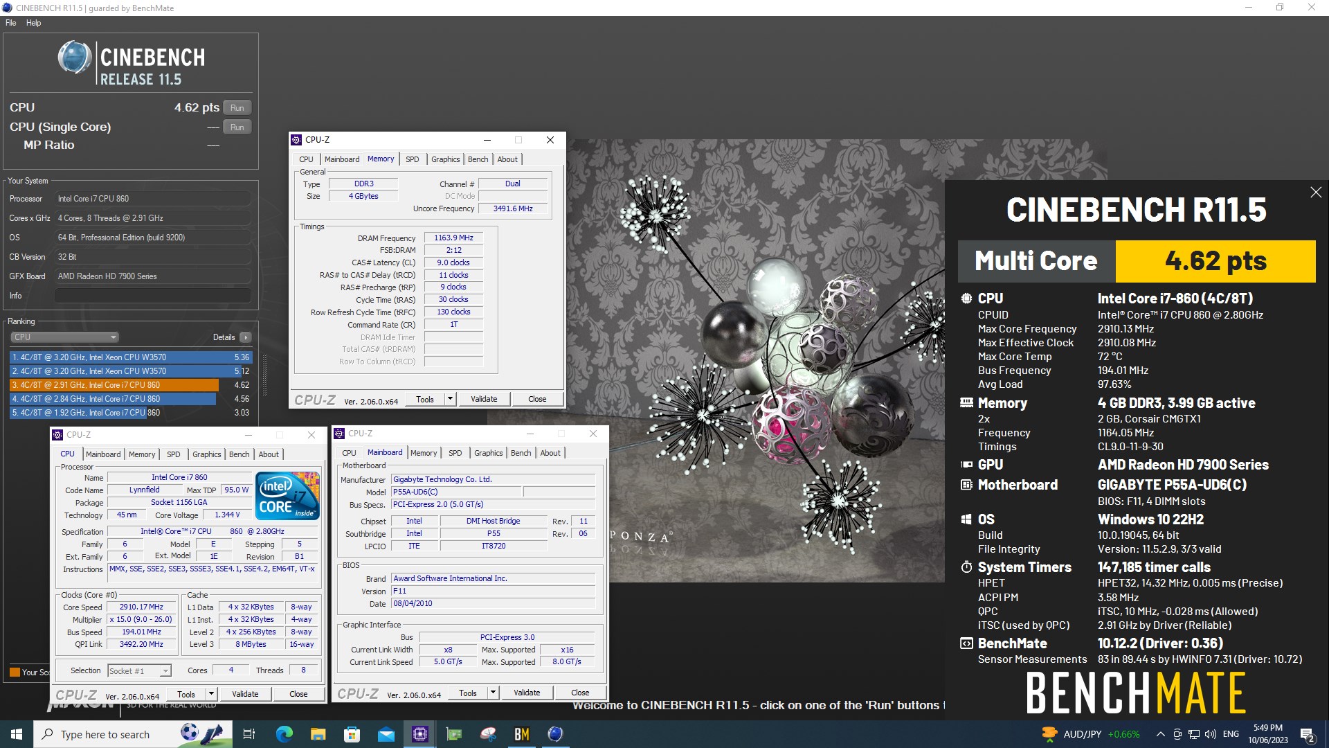This screenshot has width=1329, height=748.
Task: Open Tools dropdown arrow in CPU-Z mainboard window
Action: click(493, 693)
